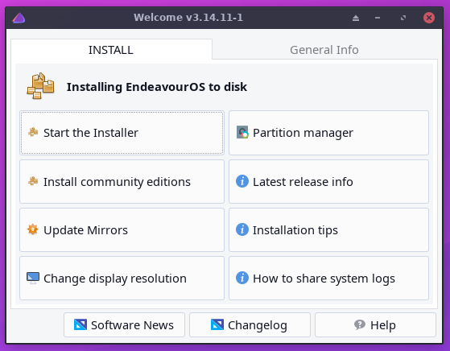This screenshot has width=450, height=351.
Task: Click the Help question bubble icon
Action: (x=360, y=325)
